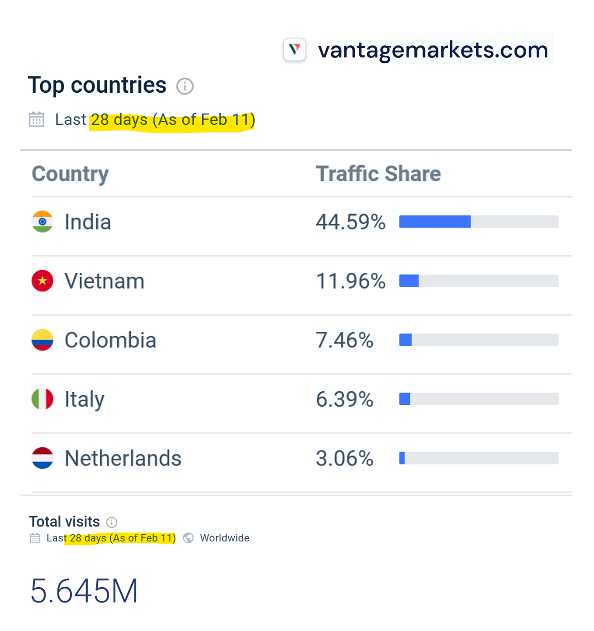Click the Vantage Markets logo icon
The width and height of the screenshot is (594, 631).
pyautogui.click(x=294, y=50)
